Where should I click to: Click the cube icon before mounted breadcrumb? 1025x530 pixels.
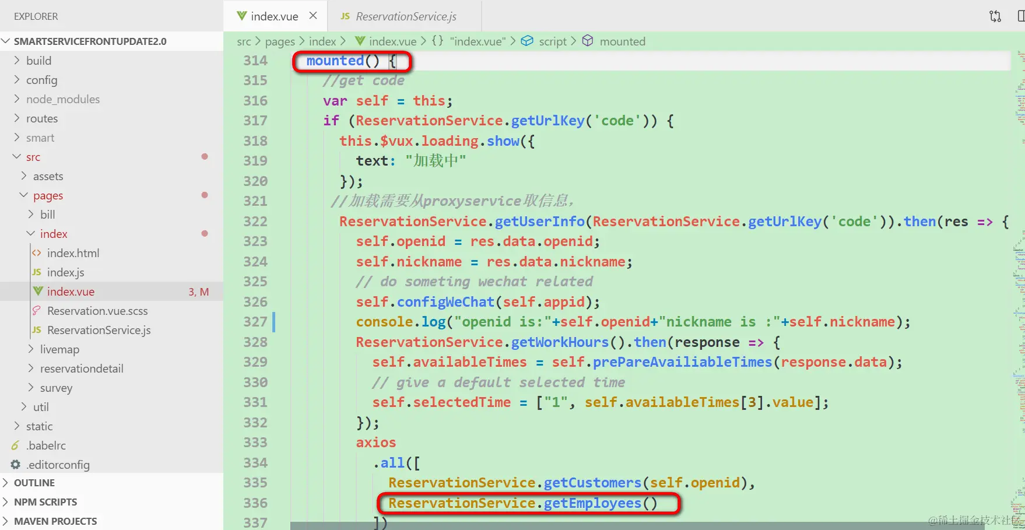click(588, 41)
